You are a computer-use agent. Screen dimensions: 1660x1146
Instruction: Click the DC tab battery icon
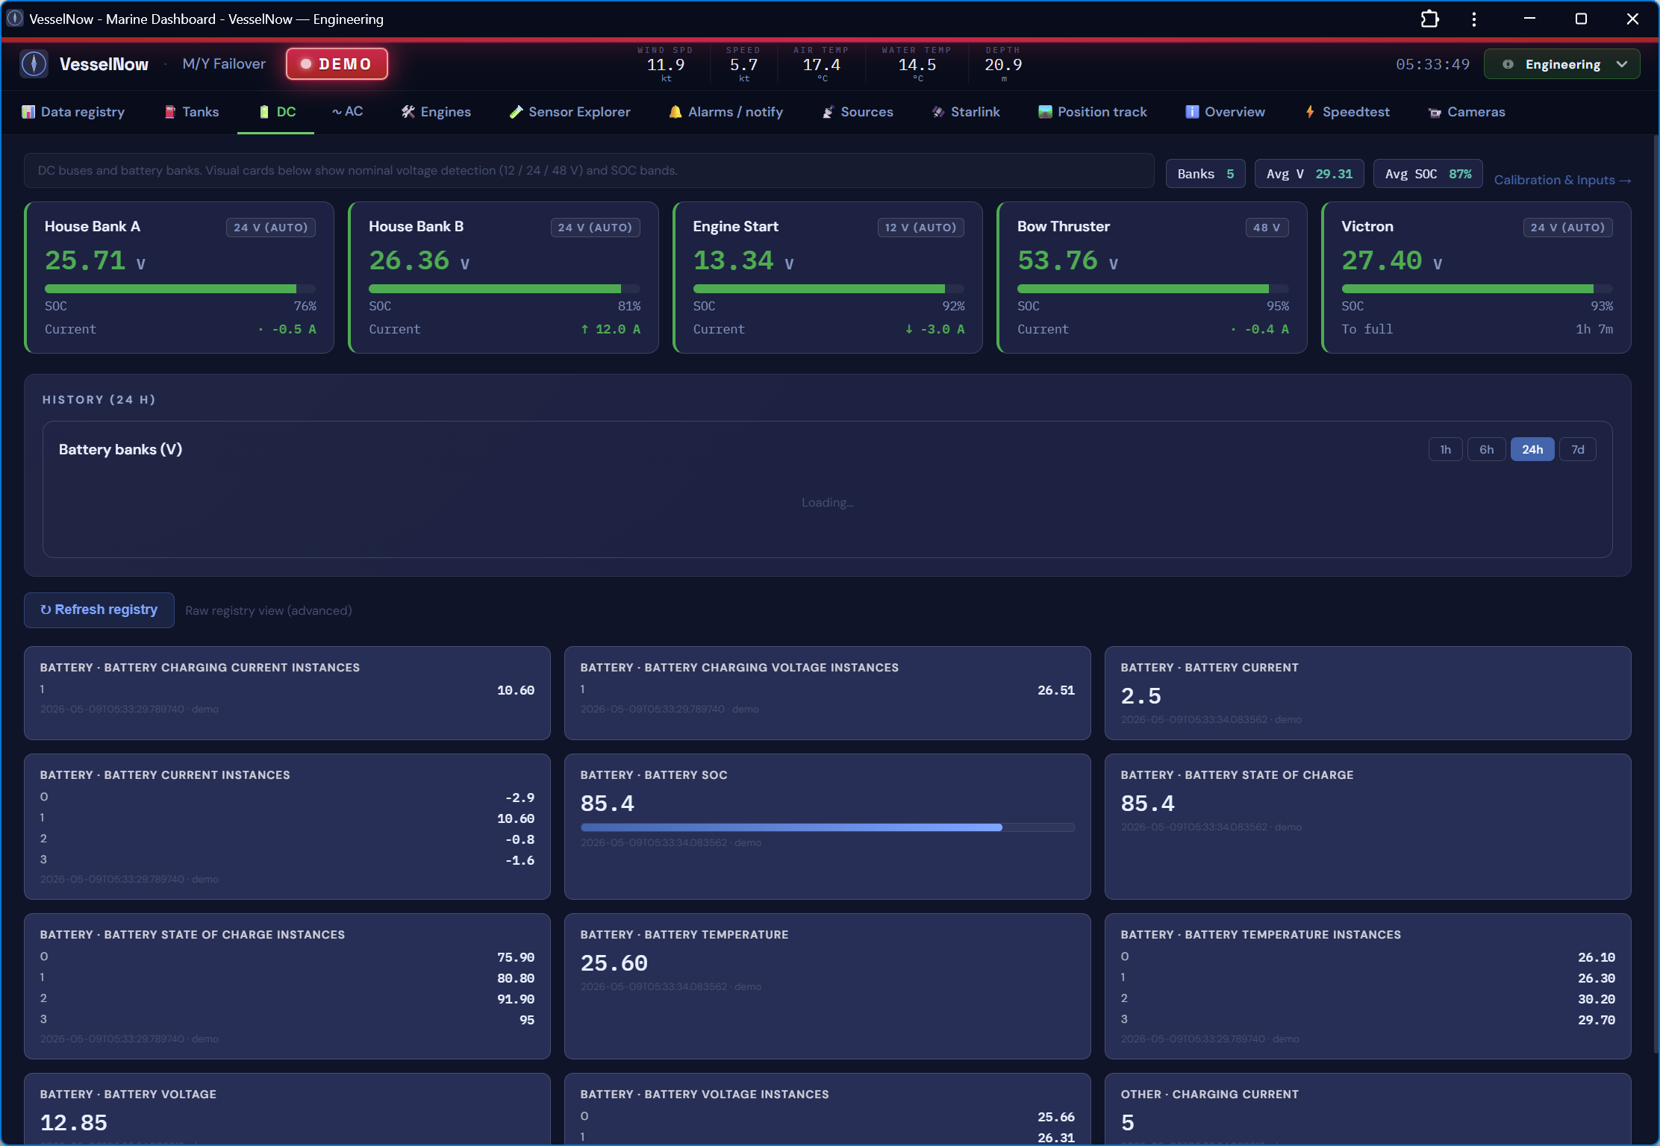tap(264, 112)
